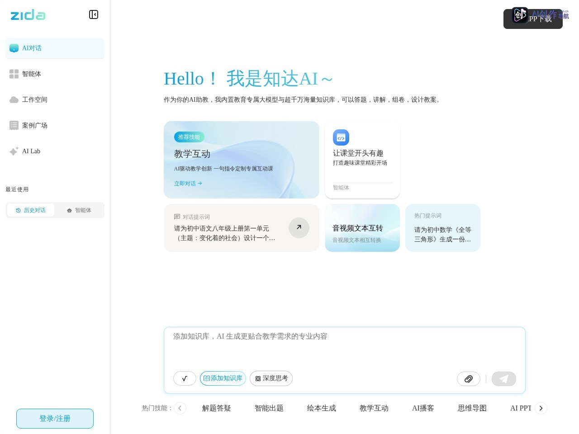The height and width of the screenshot is (434, 579).
Task: Click the AI对话 chat bubble icon
Action: tap(14, 48)
